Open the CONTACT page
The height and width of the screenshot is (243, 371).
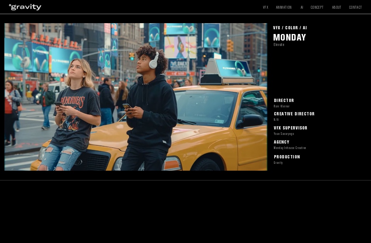(x=355, y=7)
